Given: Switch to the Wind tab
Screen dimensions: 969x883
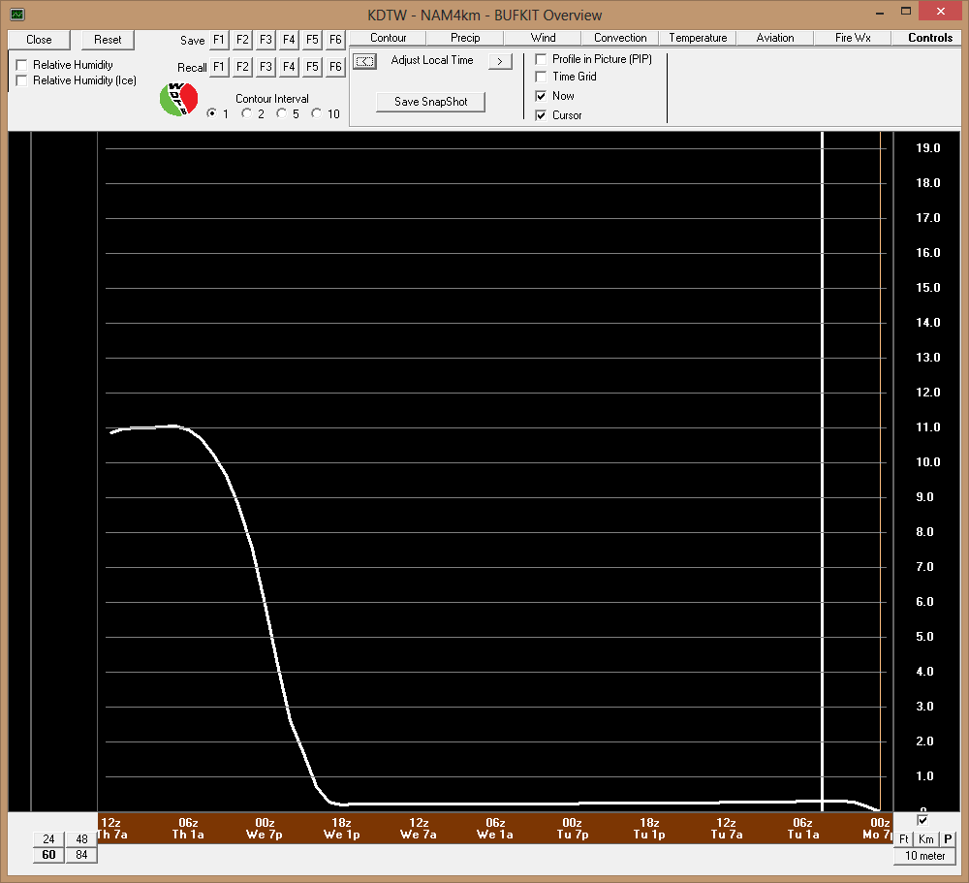Looking at the screenshot, I should click(x=543, y=38).
